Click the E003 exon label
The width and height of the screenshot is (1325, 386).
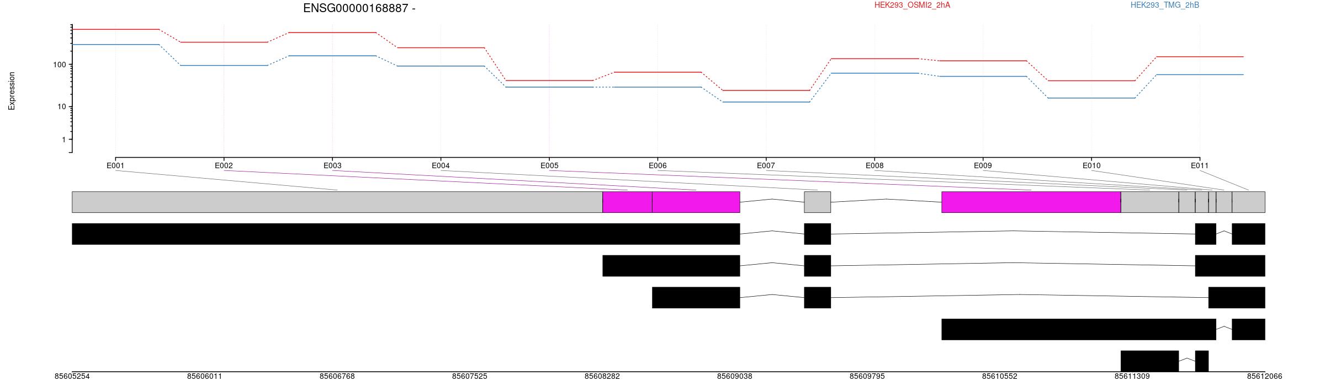pos(332,165)
